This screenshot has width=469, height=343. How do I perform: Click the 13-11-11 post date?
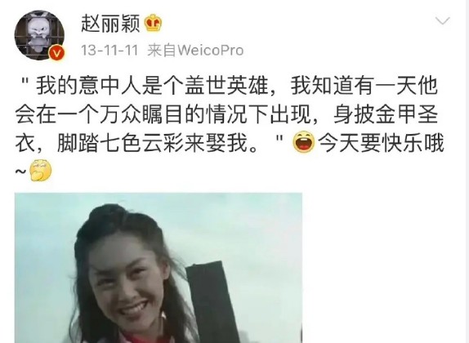109,51
